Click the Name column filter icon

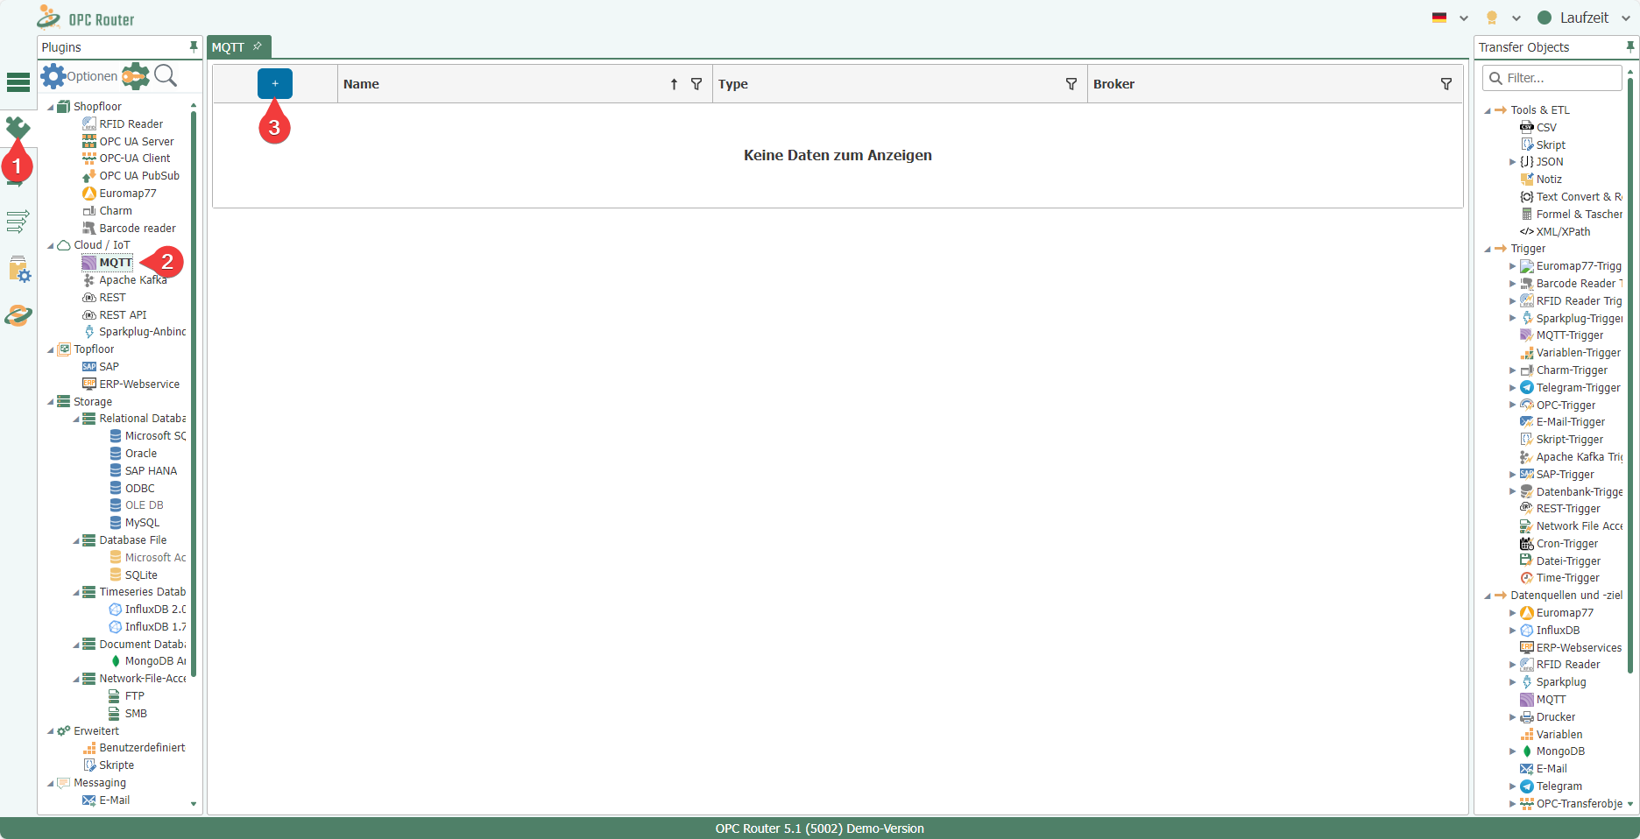[696, 84]
